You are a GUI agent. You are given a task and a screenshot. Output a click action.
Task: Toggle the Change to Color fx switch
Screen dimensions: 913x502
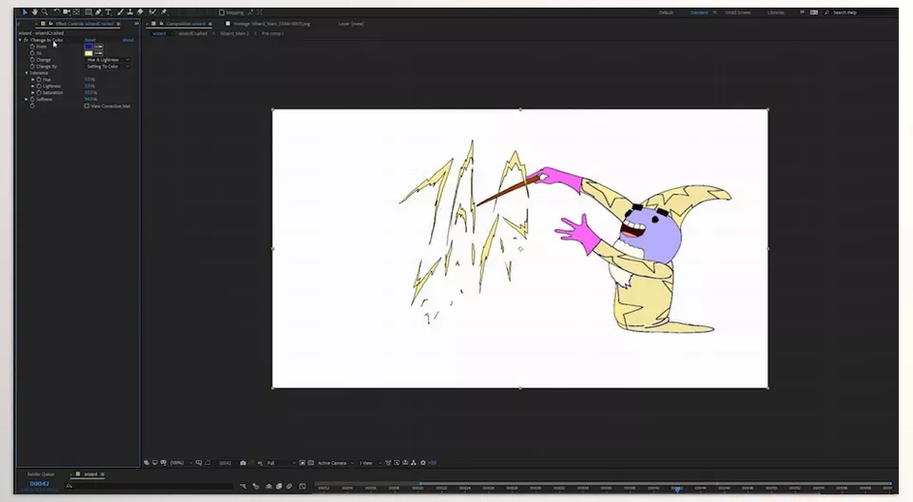pyautogui.click(x=27, y=40)
